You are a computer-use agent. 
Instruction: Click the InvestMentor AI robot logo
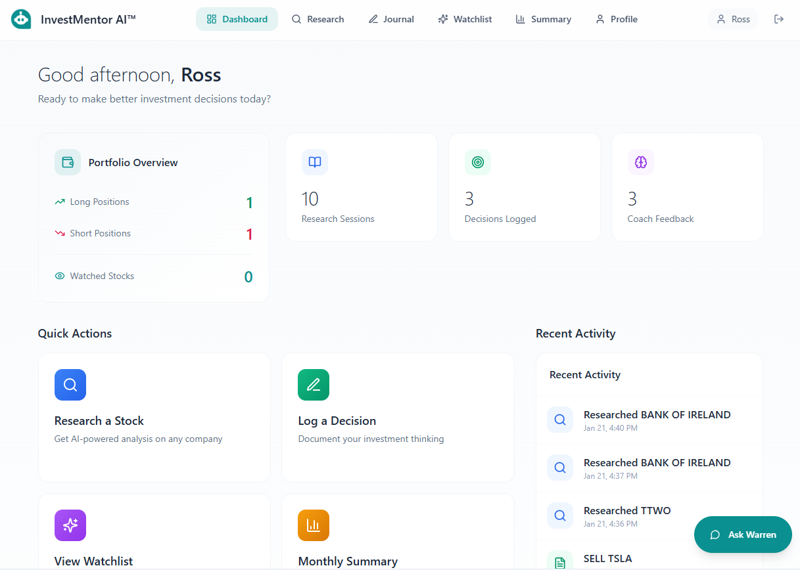click(x=22, y=19)
